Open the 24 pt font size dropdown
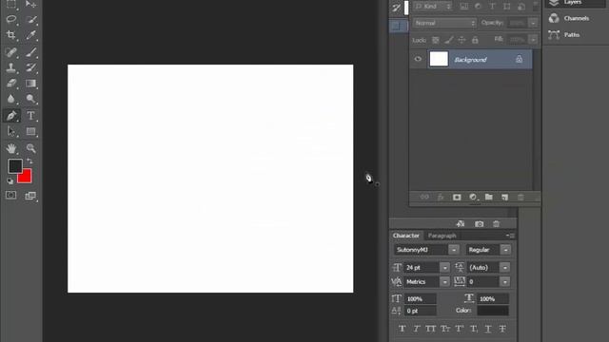The height and width of the screenshot is (342, 609). (x=444, y=268)
